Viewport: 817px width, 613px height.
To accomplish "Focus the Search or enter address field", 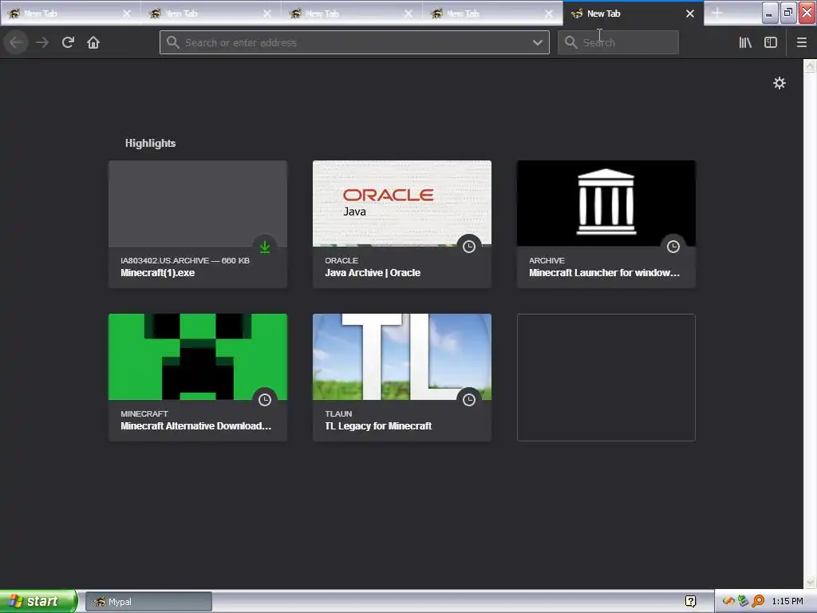I will tap(354, 42).
